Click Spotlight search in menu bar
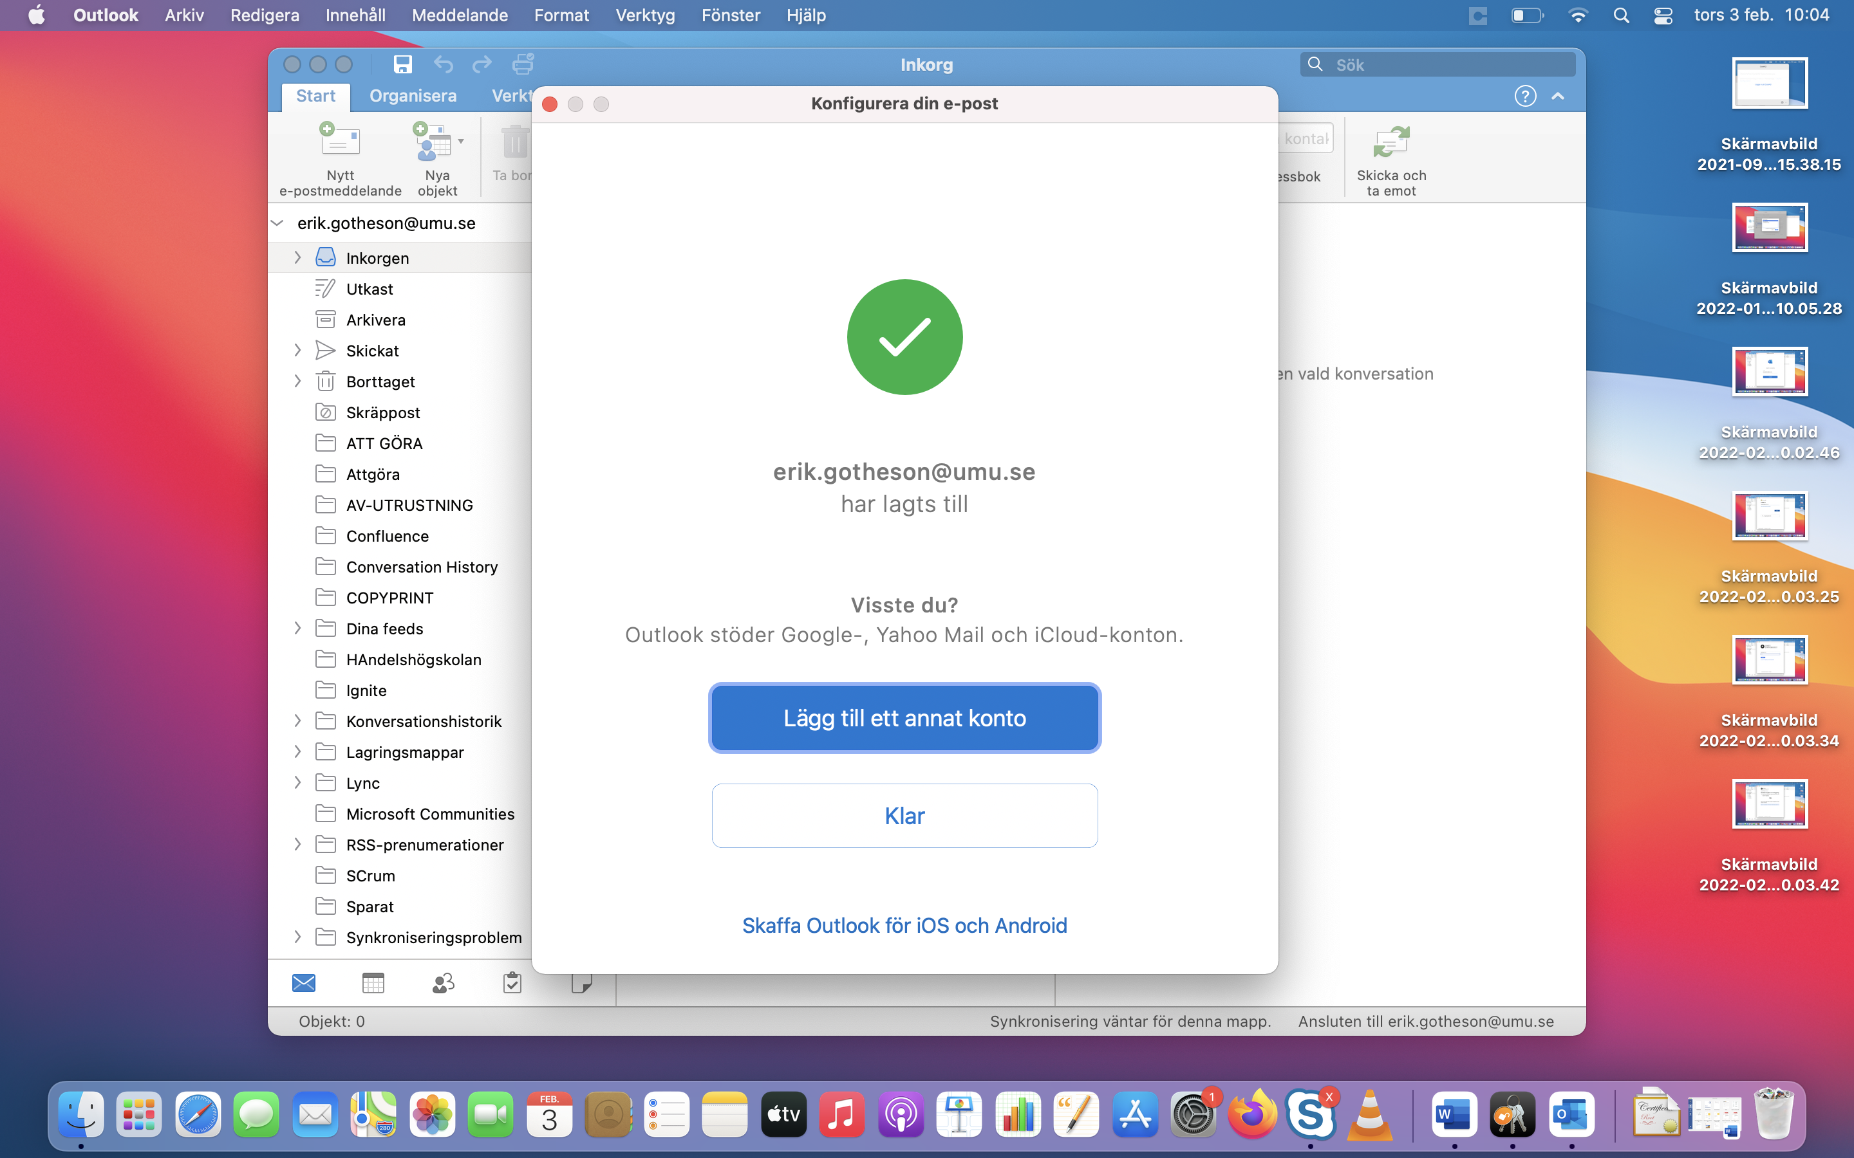The width and height of the screenshot is (1854, 1158). (x=1621, y=15)
